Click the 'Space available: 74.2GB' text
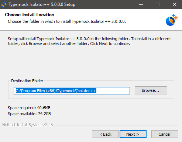182x142 pixels. click(29, 114)
